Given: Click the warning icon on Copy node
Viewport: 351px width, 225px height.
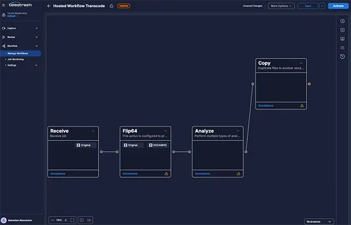Looking at the screenshot, I should tap(302, 106).
